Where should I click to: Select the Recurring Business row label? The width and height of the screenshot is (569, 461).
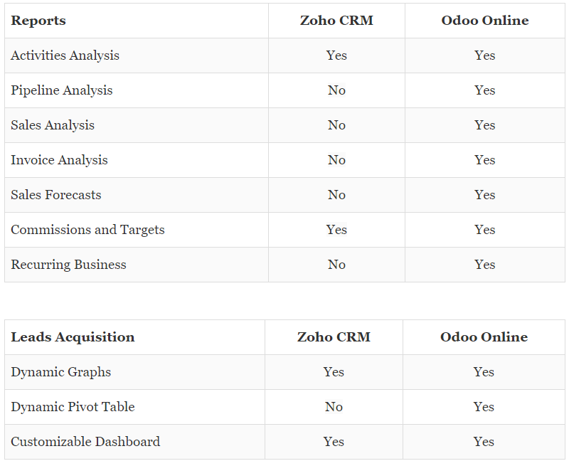68,265
